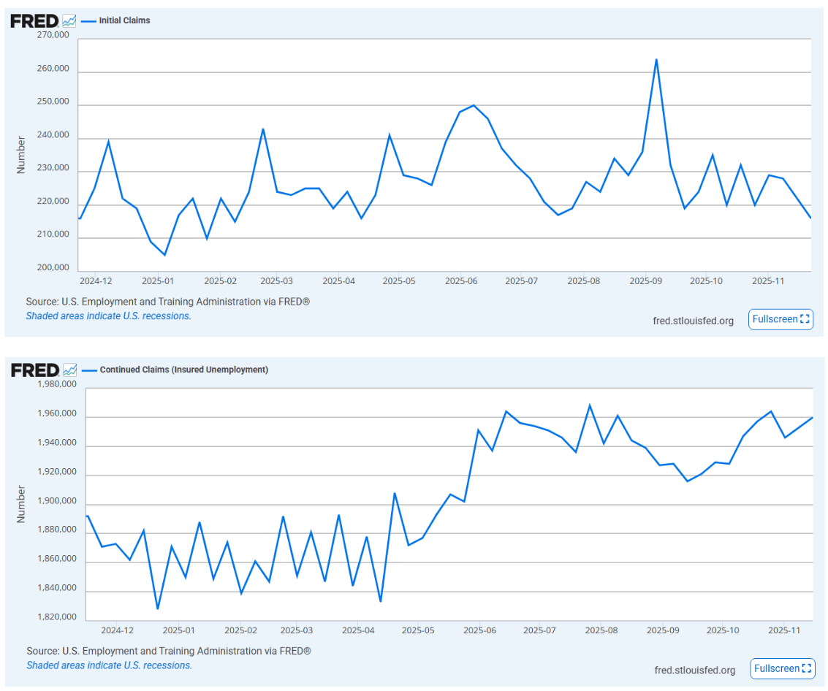Click the 250,000 y-axis label on top chart
The height and width of the screenshot is (691, 828).
pos(53,102)
